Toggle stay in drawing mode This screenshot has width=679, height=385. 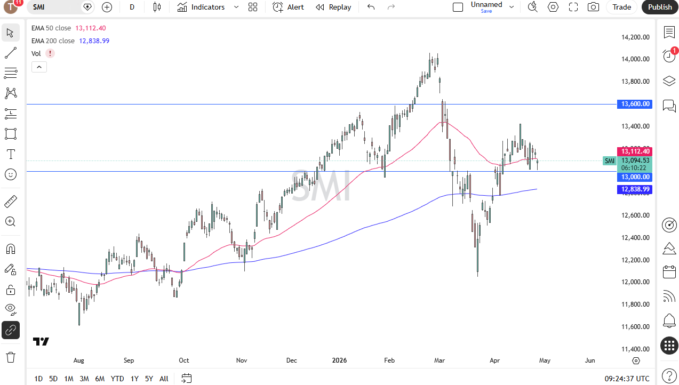pos(10,269)
